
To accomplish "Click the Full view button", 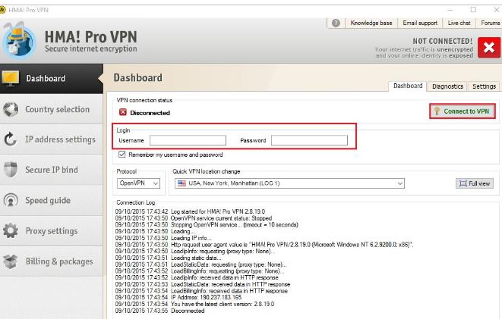I will 475,183.
